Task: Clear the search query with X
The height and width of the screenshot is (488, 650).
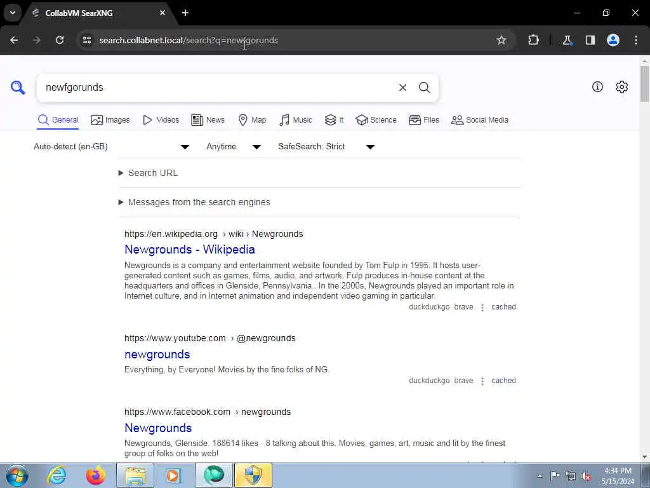Action: pos(402,88)
